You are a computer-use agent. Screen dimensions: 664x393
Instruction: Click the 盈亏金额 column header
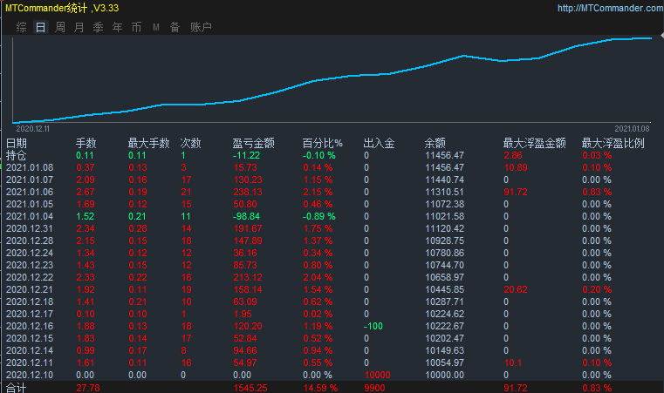(x=253, y=144)
